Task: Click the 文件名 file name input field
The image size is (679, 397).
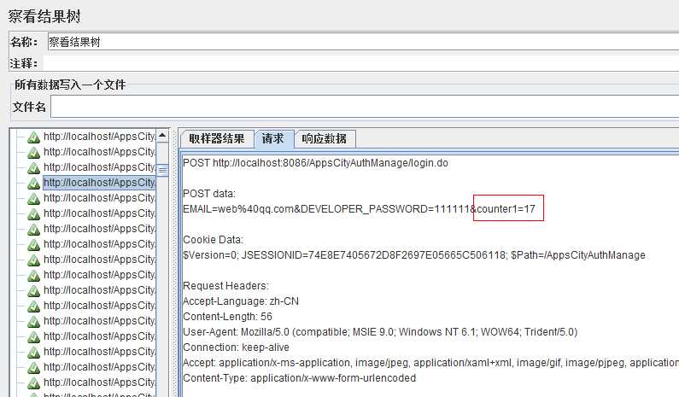Action: (365, 107)
